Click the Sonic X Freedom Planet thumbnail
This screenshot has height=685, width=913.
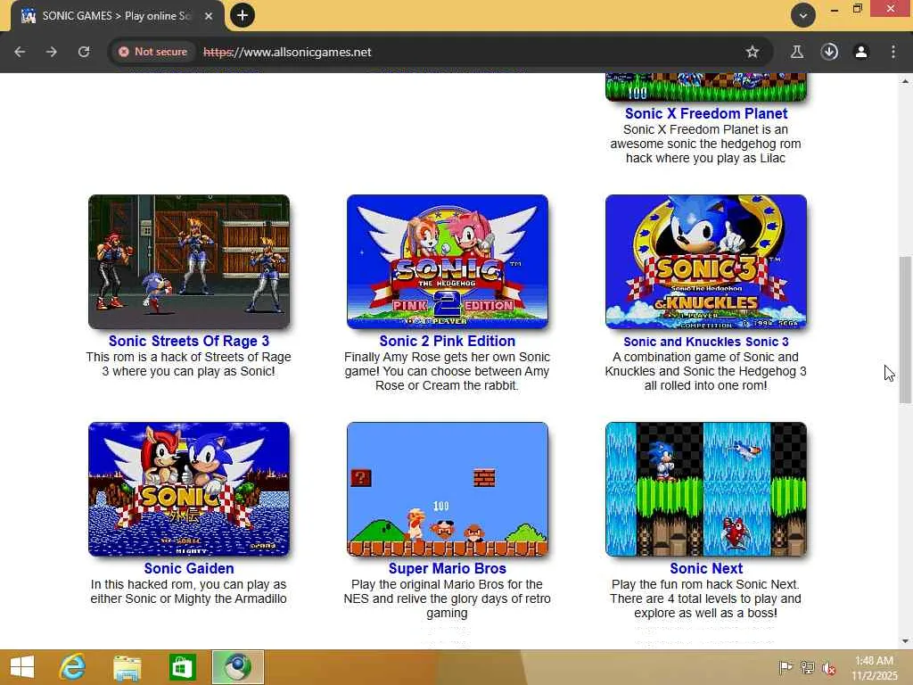pos(706,87)
